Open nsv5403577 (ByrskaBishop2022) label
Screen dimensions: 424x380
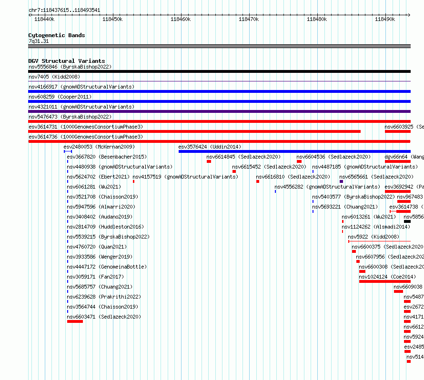[x=353, y=197]
